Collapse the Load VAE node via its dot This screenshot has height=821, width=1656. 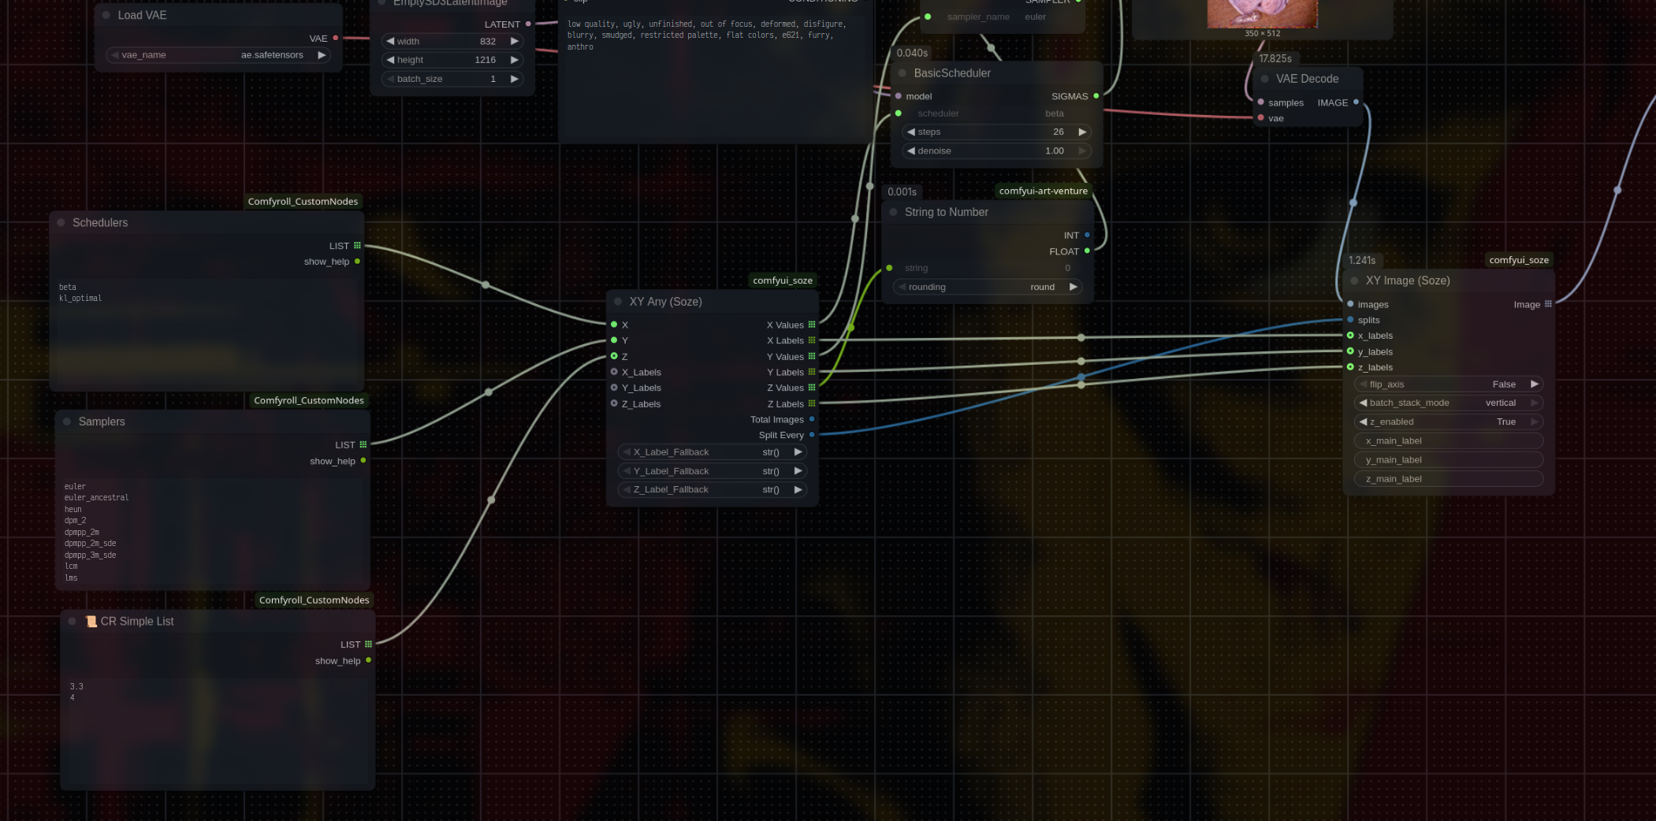coord(106,15)
